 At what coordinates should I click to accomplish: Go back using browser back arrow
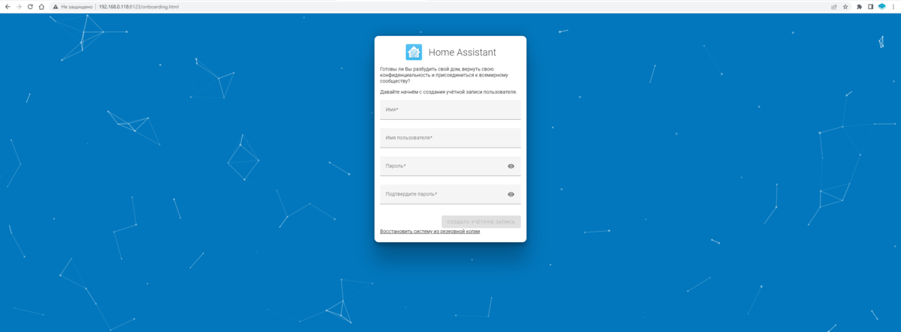8,7
